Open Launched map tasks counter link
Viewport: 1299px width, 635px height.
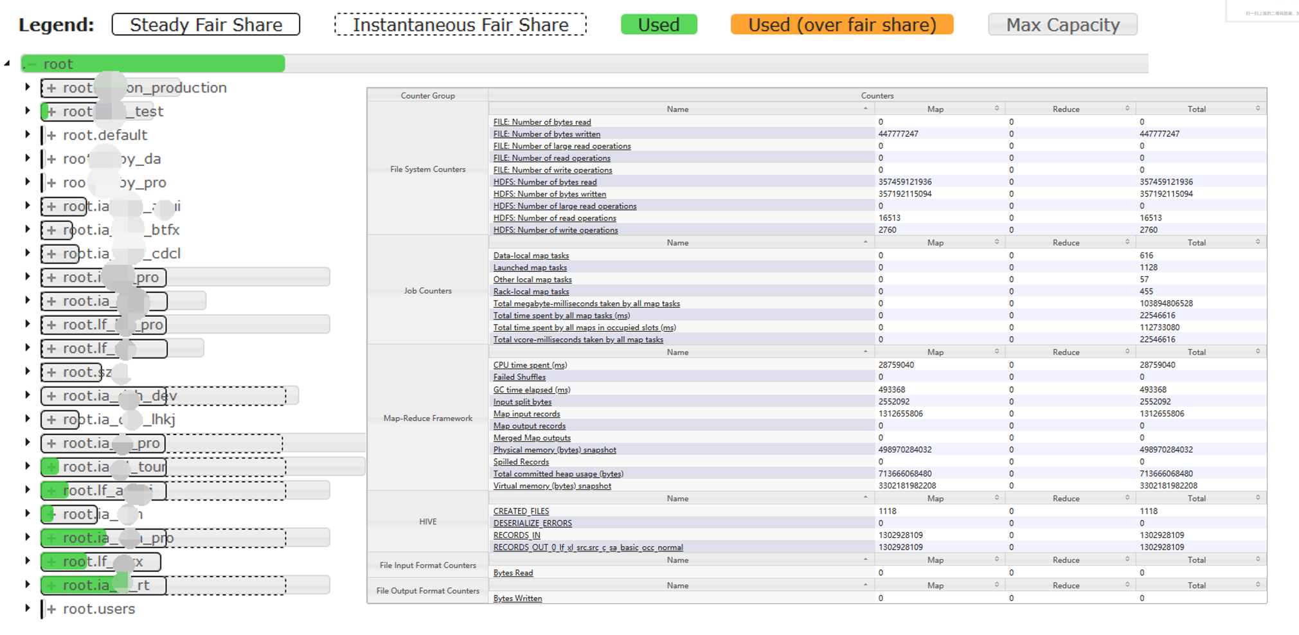pos(530,267)
